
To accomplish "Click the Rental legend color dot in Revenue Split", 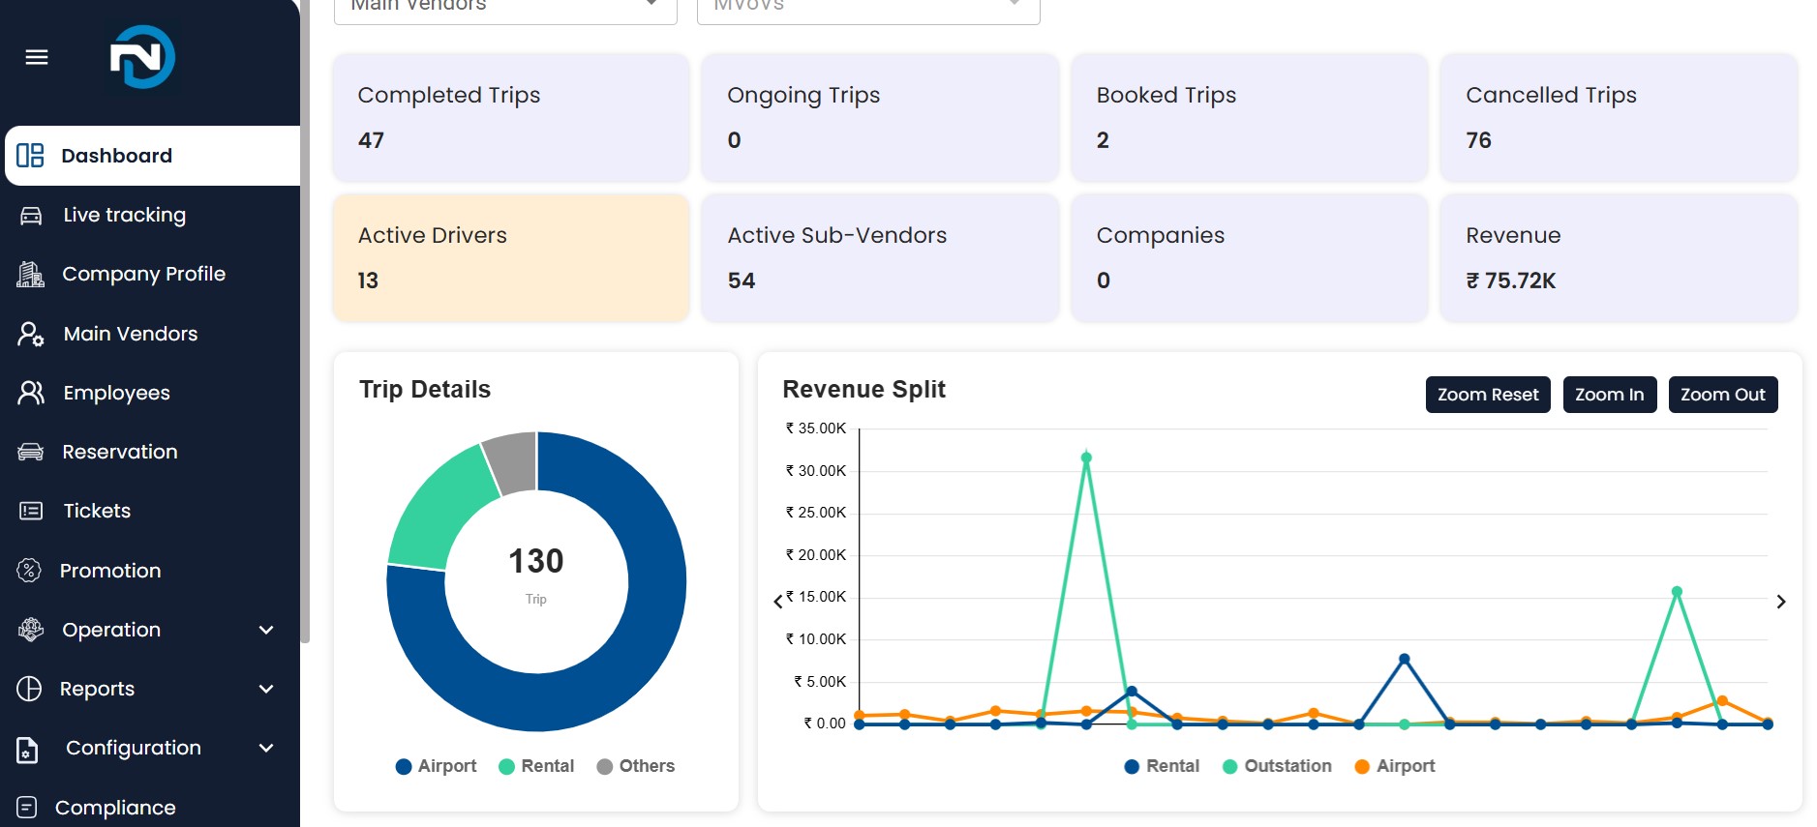I will pyautogui.click(x=1132, y=767).
